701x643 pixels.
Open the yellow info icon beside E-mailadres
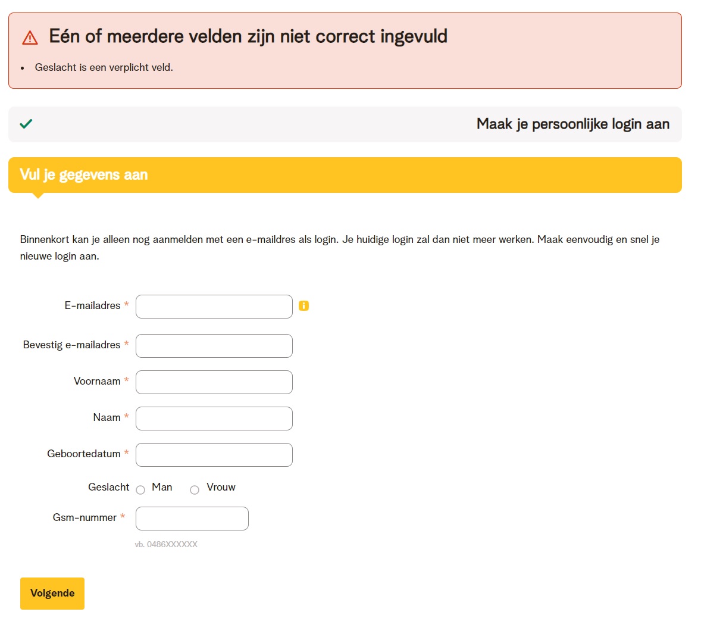[x=303, y=306]
